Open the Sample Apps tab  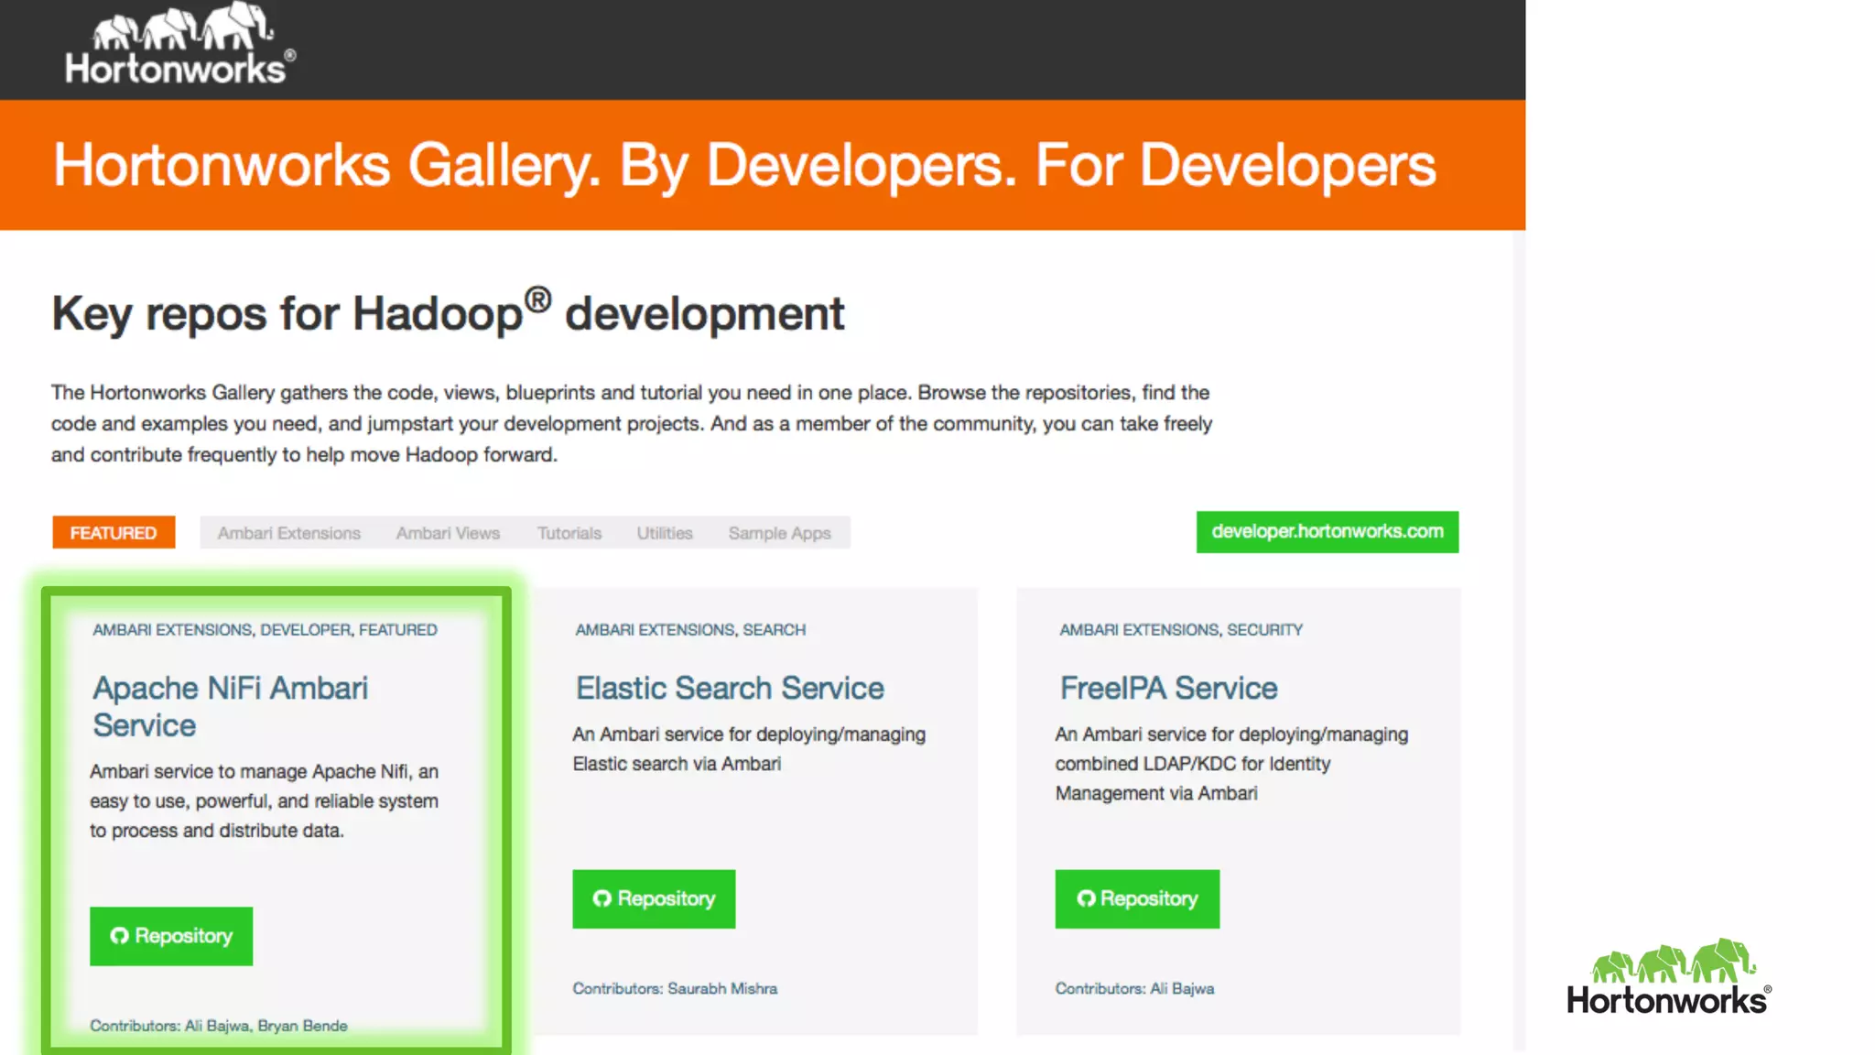point(779,533)
